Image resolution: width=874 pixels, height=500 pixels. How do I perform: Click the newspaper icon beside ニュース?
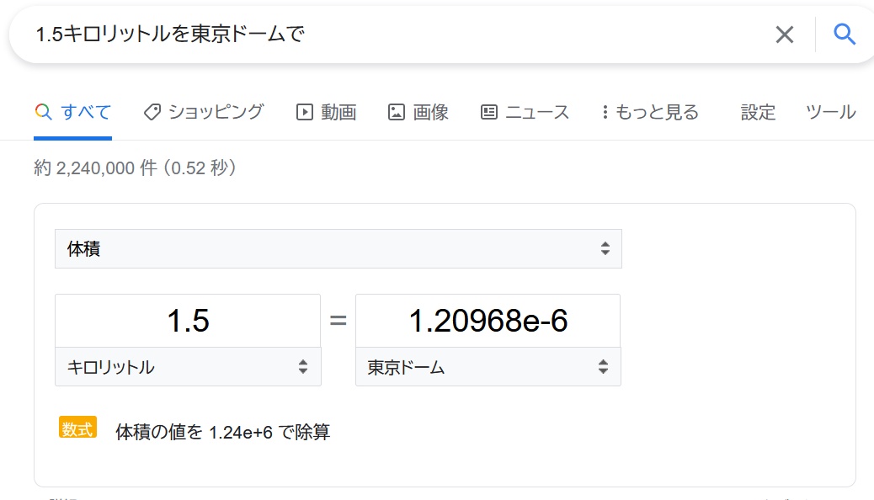[489, 112]
